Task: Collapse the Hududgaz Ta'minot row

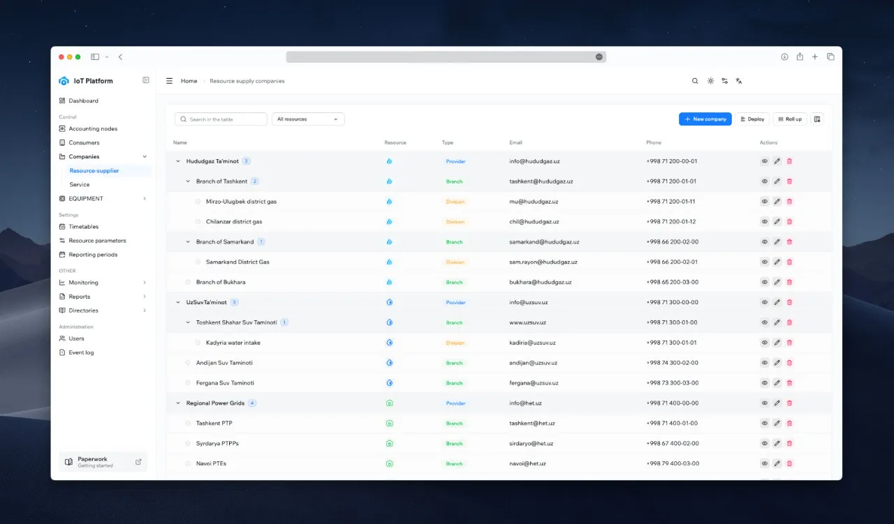Action: pyautogui.click(x=177, y=161)
